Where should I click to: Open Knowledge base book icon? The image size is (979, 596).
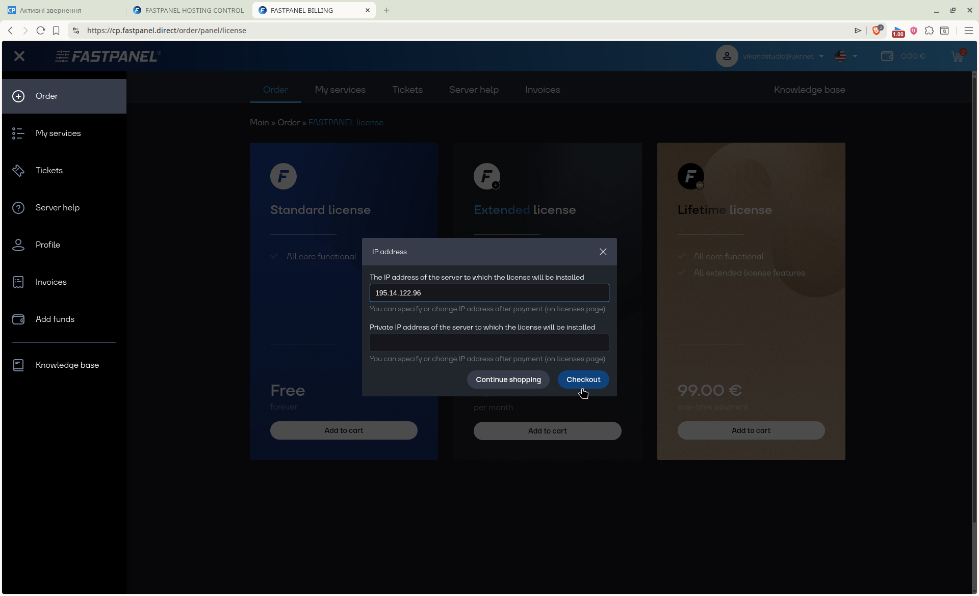[18, 365]
